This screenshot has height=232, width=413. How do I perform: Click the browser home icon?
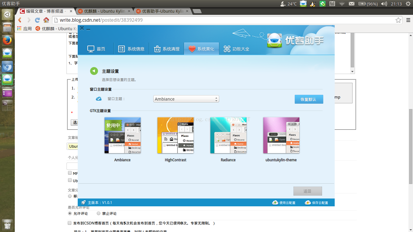point(46,20)
